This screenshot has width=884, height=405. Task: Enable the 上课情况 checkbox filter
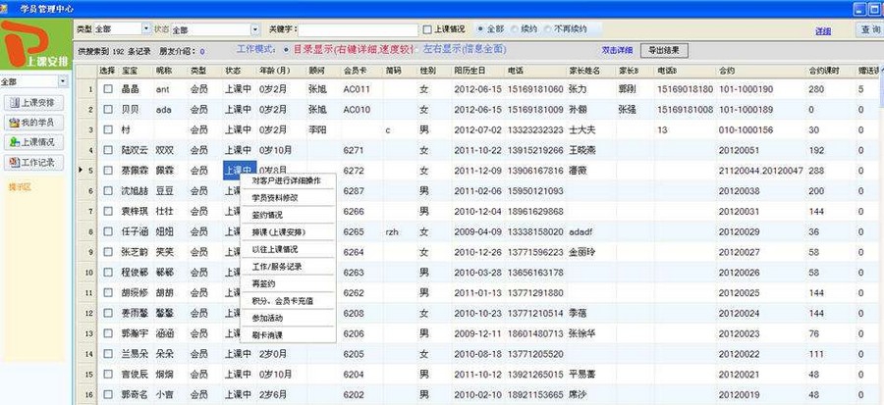[427, 29]
